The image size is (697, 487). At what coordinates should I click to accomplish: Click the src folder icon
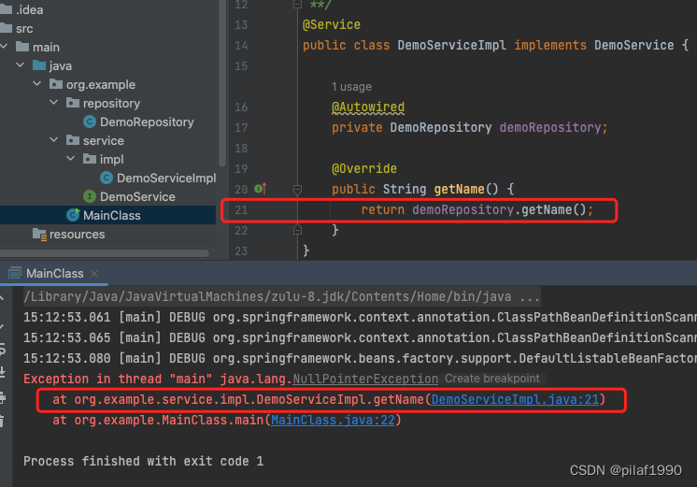pyautogui.click(x=7, y=28)
